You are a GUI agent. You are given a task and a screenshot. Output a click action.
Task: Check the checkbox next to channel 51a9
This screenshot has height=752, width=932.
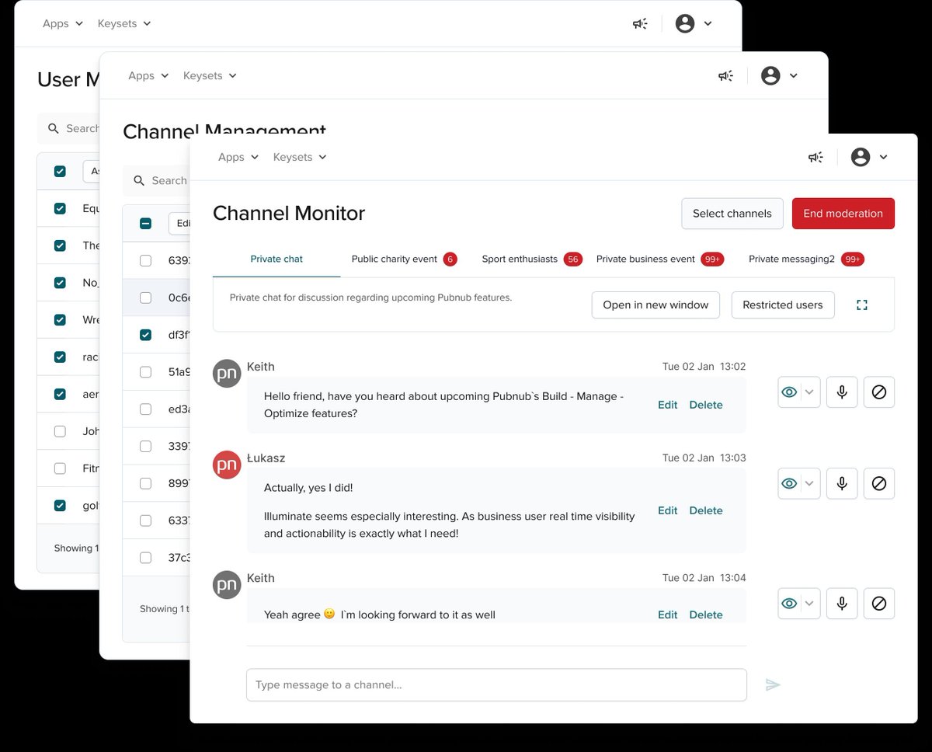(x=145, y=371)
